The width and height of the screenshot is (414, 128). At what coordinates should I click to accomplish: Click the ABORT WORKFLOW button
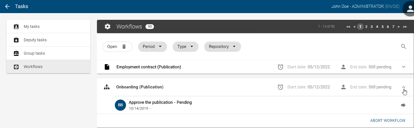[x=387, y=120]
